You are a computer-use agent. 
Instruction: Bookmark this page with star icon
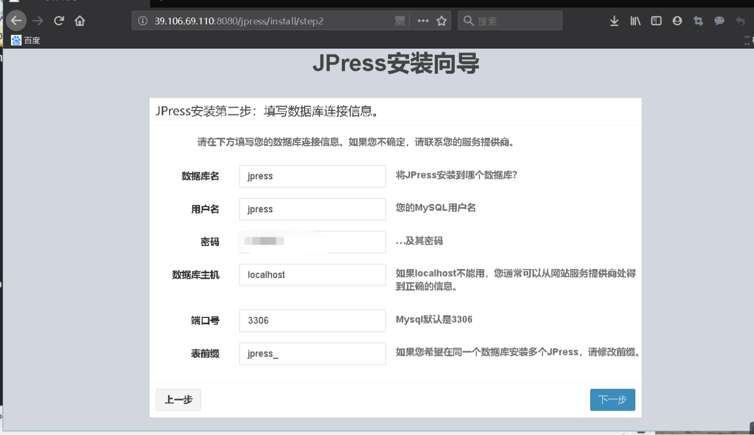441,21
